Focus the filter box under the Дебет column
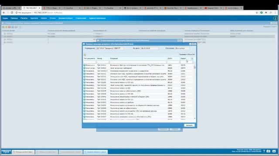The image size is (279, 156). point(174,62)
